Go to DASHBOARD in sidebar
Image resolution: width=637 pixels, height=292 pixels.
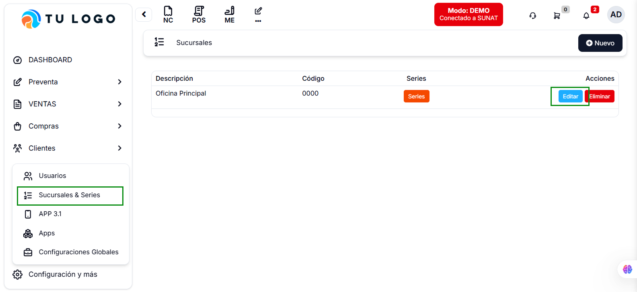pos(50,60)
